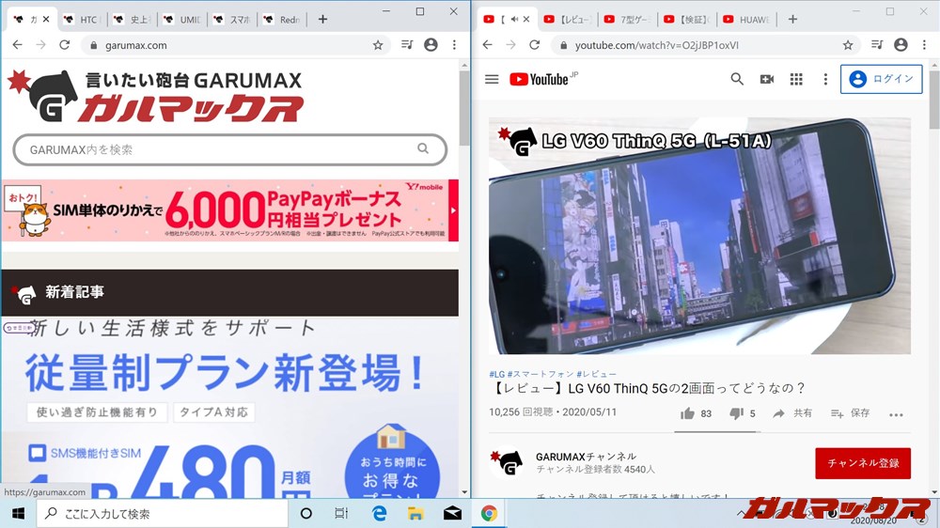
Task: Expand more actions below the video
Action: coord(896,414)
